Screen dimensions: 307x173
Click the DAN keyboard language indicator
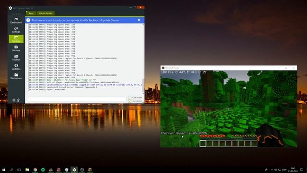[x=284, y=170]
